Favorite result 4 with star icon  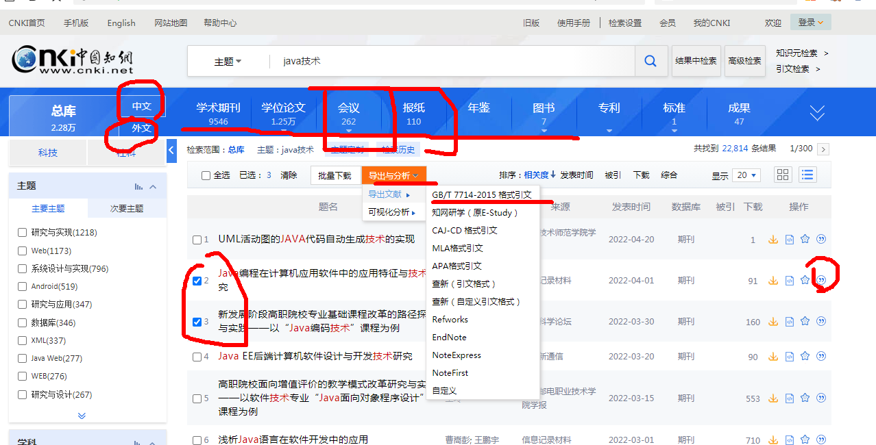[x=805, y=357]
